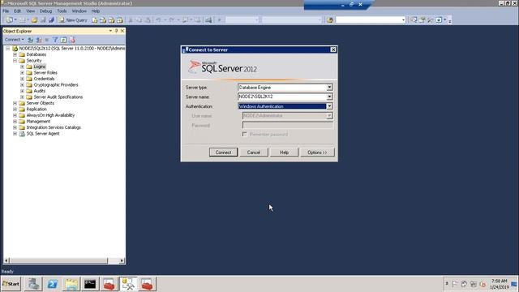Click the New Query toolbar button
This screenshot has height=292, width=519.
(x=73, y=20)
